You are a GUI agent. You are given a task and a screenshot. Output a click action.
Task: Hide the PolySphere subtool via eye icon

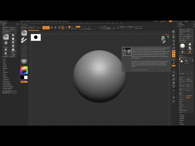pyautogui.click(x=193, y=61)
